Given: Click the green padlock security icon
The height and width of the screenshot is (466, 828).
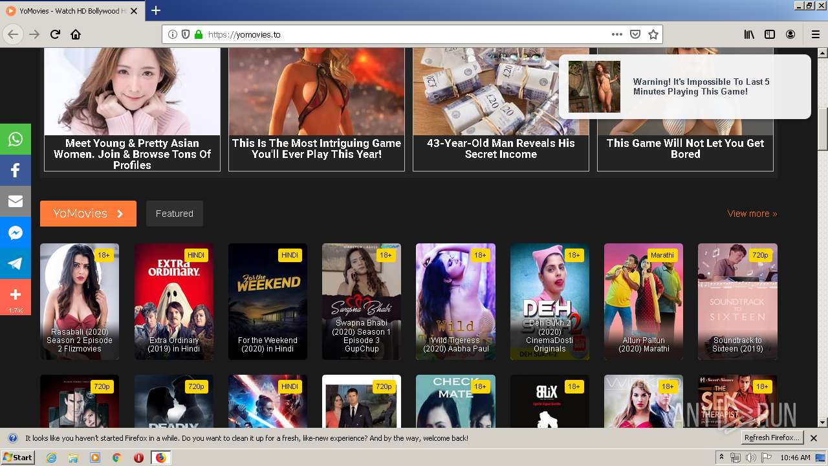Looking at the screenshot, I should (x=199, y=34).
